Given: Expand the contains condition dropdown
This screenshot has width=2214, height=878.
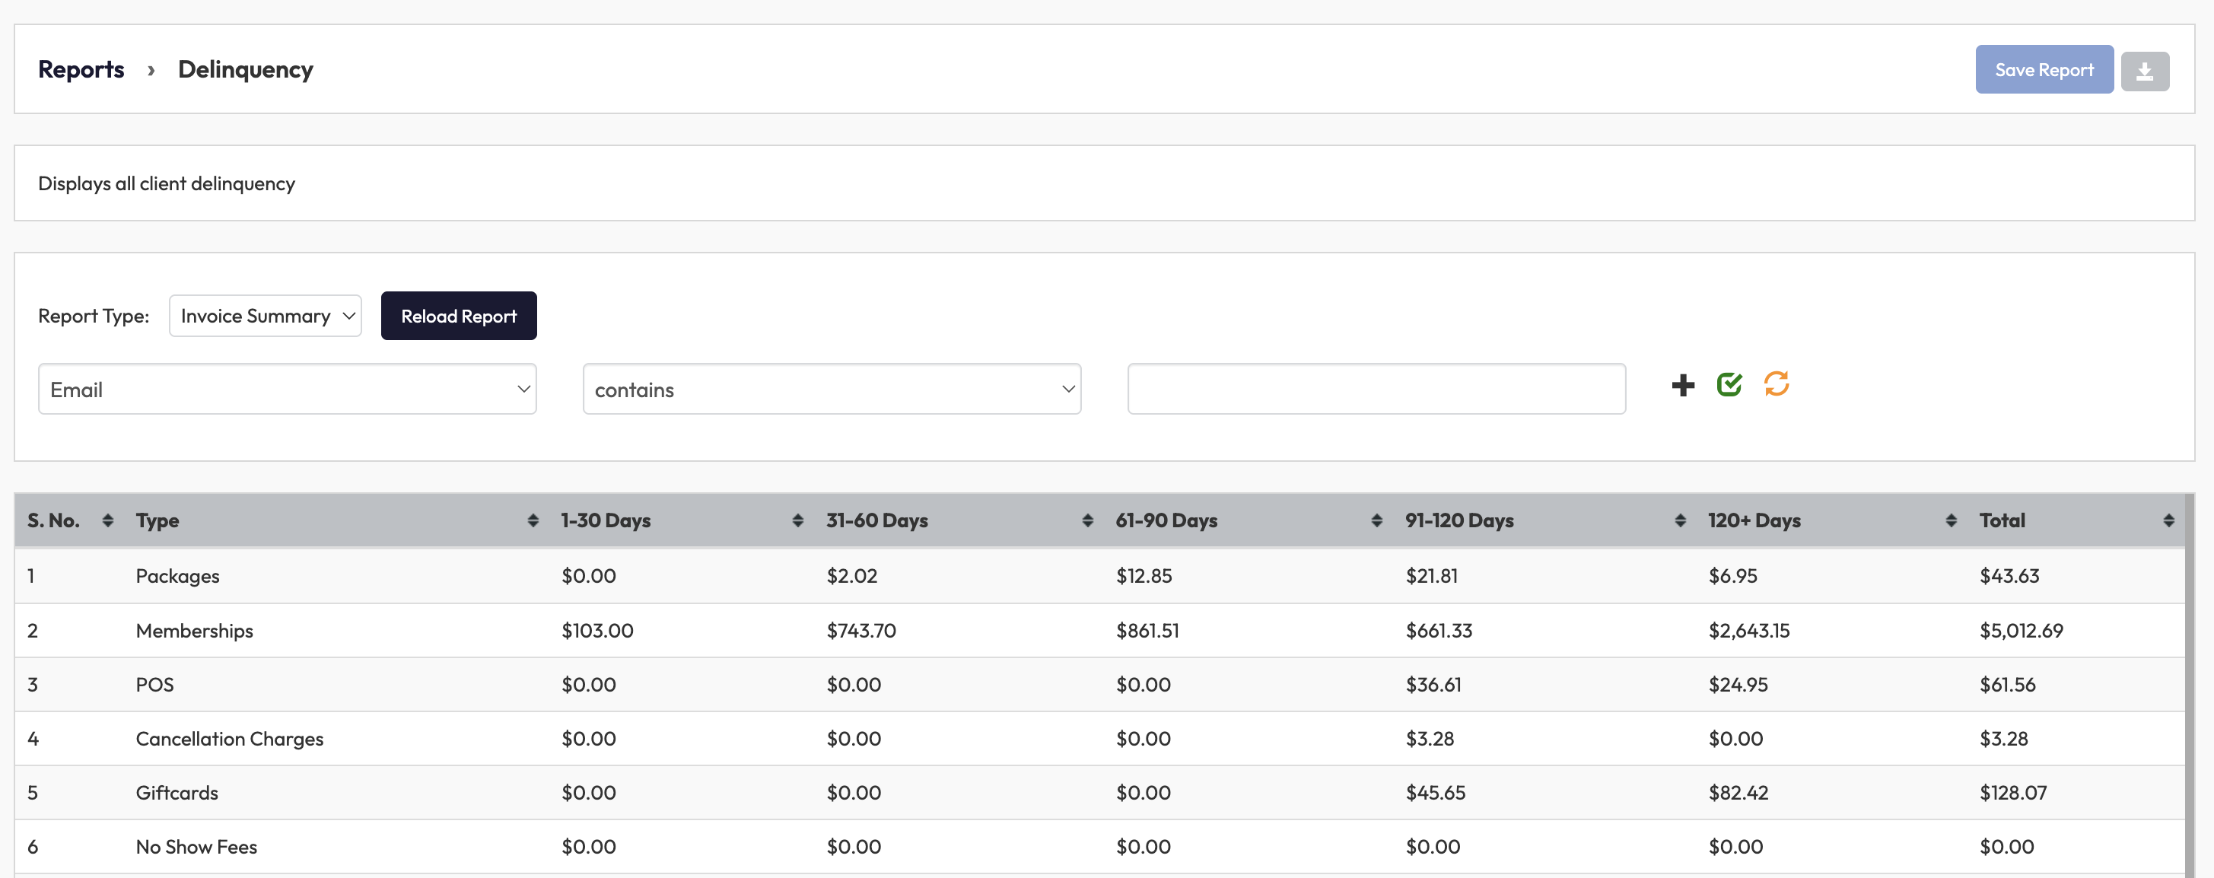Looking at the screenshot, I should coord(831,390).
